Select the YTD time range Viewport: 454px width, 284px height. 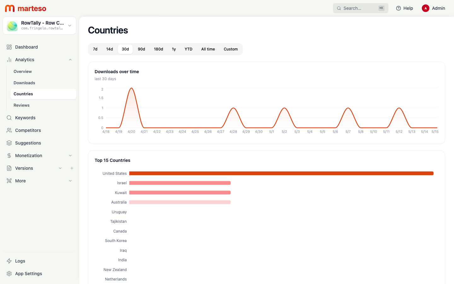point(189,49)
